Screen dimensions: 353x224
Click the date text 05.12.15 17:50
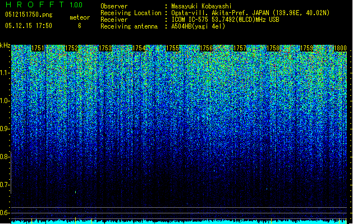point(29,26)
